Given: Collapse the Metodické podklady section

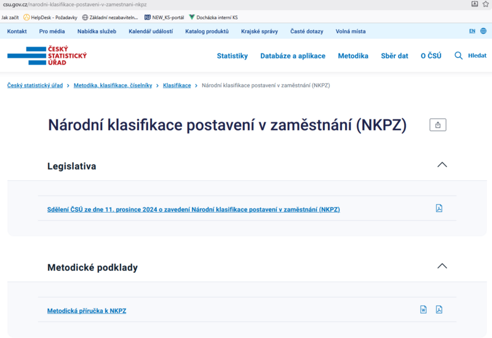Looking at the screenshot, I should click(442, 266).
